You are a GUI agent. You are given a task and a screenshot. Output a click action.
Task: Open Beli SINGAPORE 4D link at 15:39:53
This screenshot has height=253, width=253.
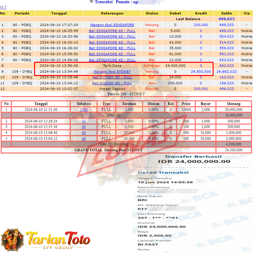[112, 54]
